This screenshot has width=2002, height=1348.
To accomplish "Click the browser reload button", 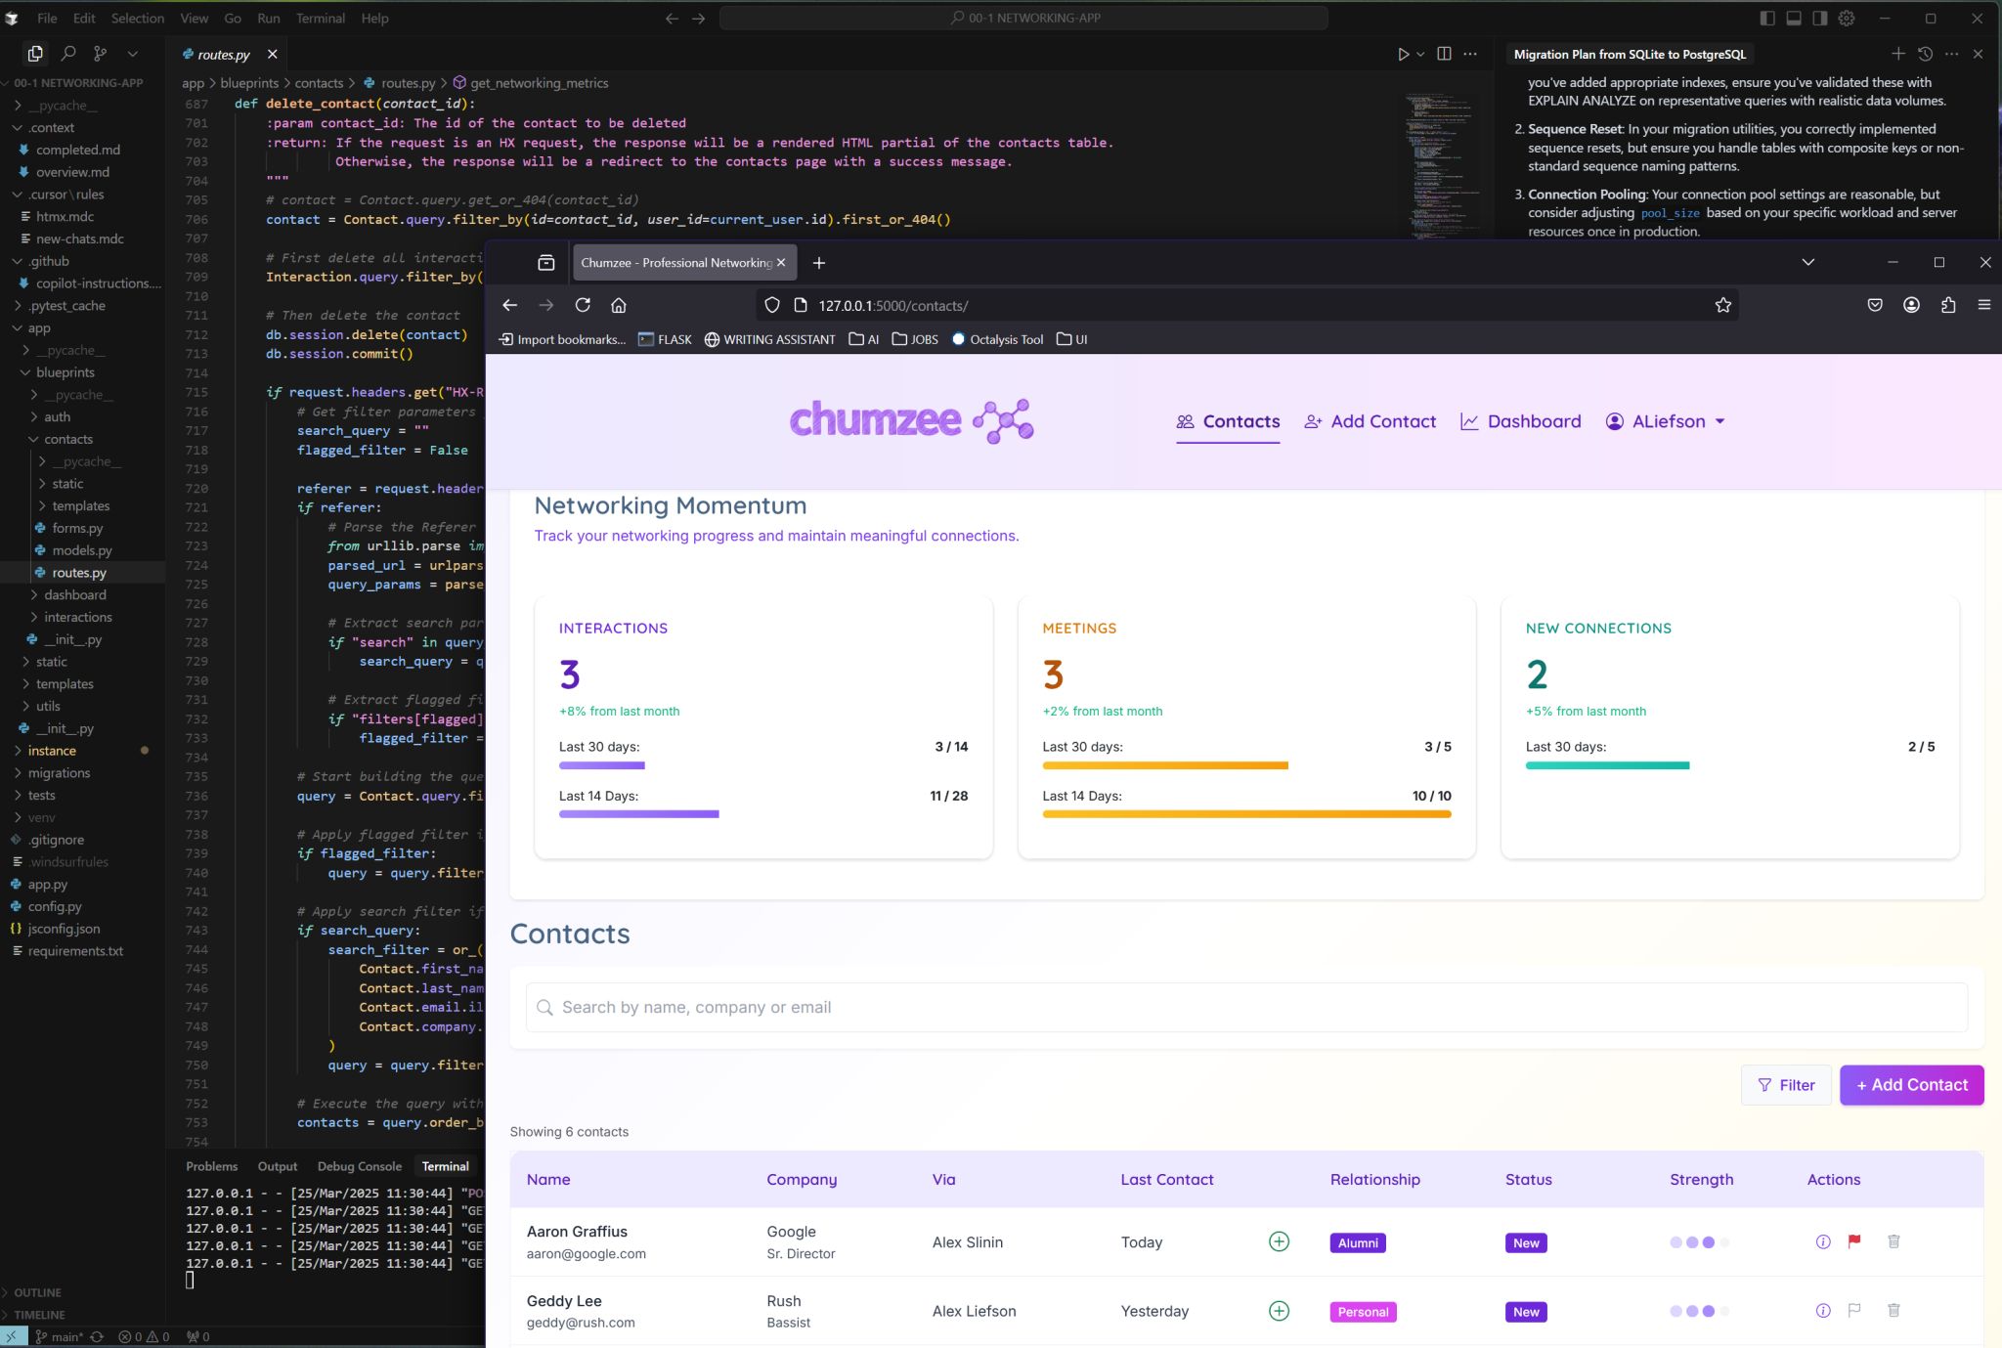I will (583, 305).
